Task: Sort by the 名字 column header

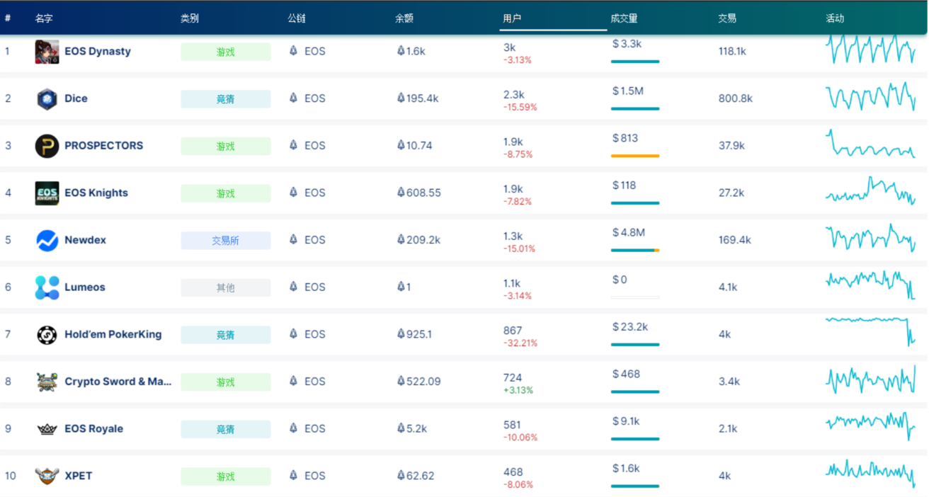Action: (x=45, y=18)
